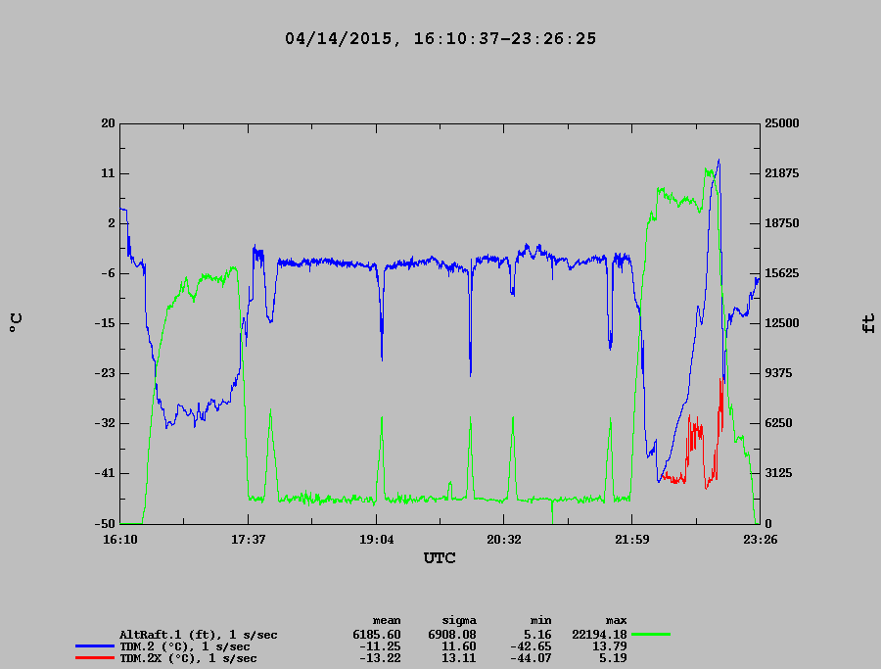This screenshot has height=669, width=881.
Task: Click the red TDM.2X trace on the plot
Action: [x=695, y=432]
